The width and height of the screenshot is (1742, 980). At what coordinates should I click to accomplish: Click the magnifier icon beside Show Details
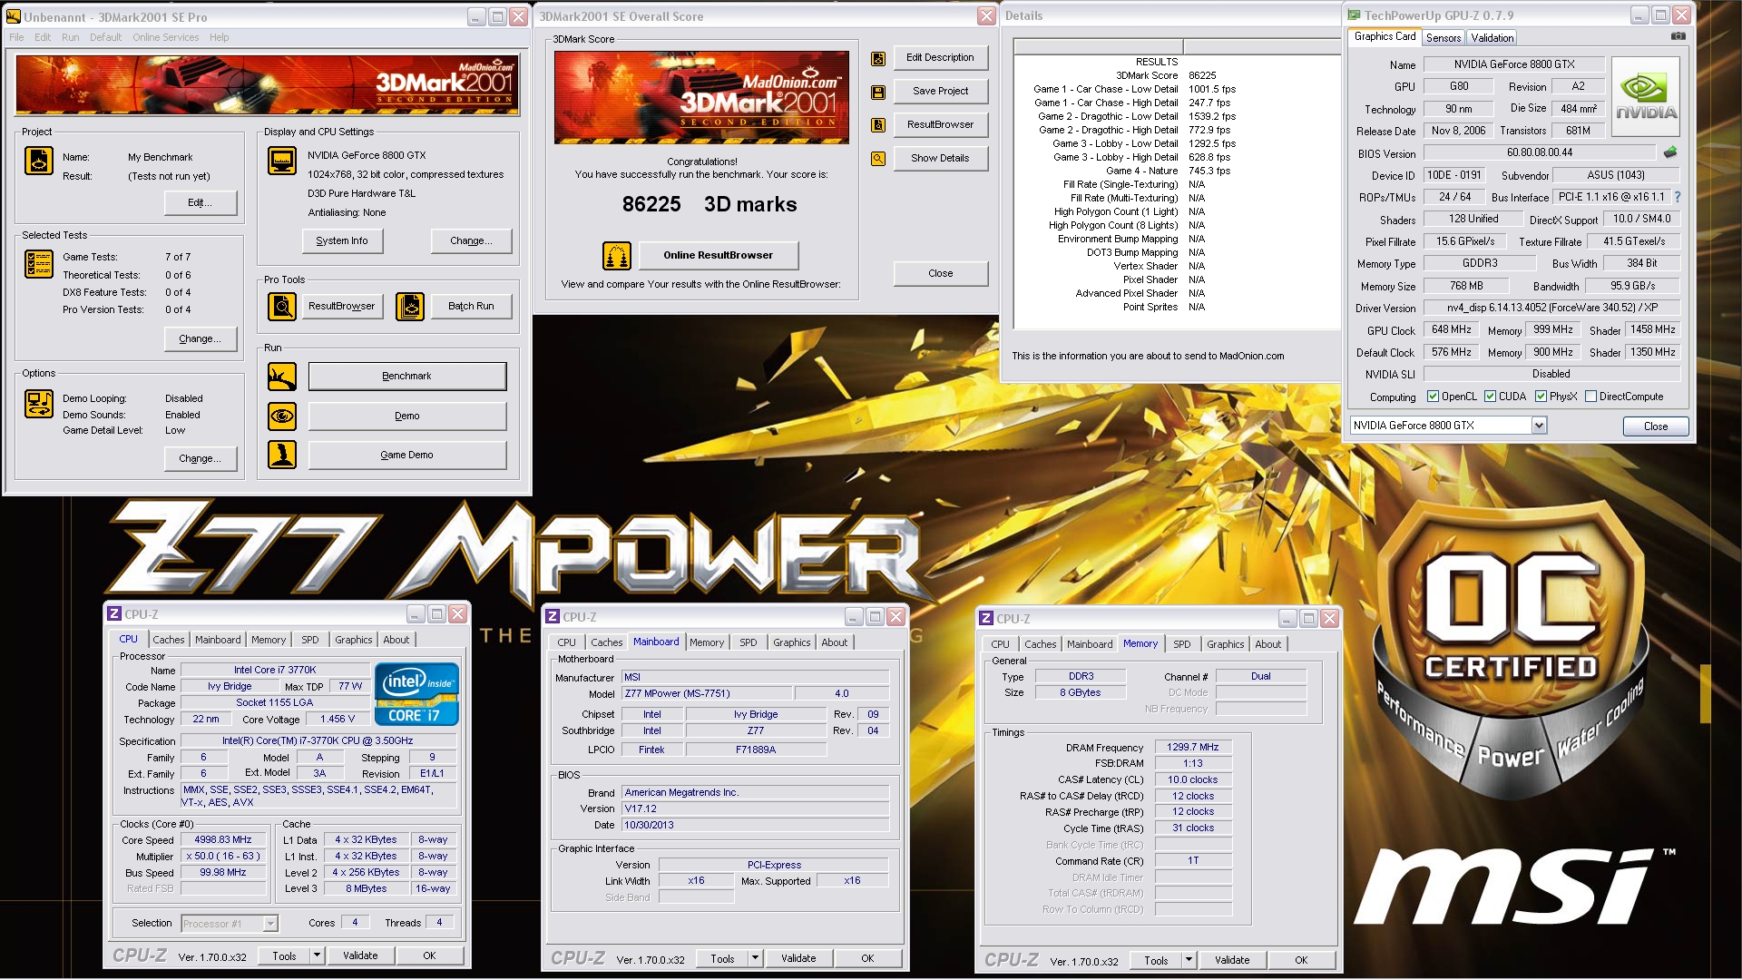[878, 159]
